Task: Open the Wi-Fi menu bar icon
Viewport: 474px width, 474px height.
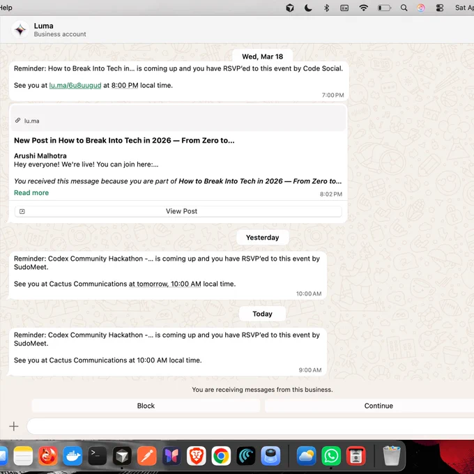Action: pos(363,8)
